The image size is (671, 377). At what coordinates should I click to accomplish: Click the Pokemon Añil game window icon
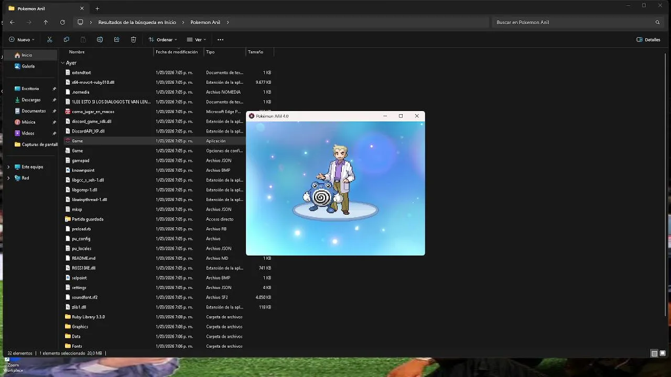[x=252, y=116]
